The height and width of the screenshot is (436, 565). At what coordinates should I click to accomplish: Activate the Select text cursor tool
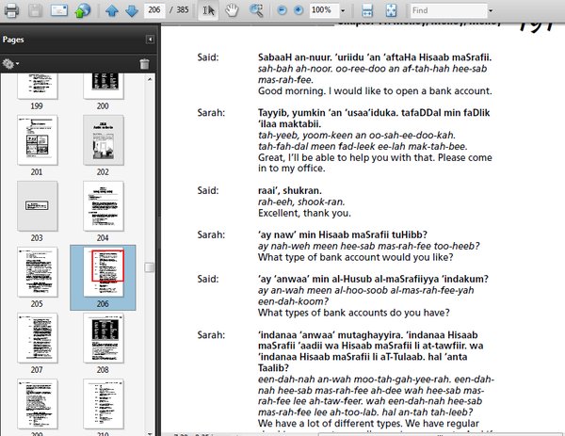(208, 10)
